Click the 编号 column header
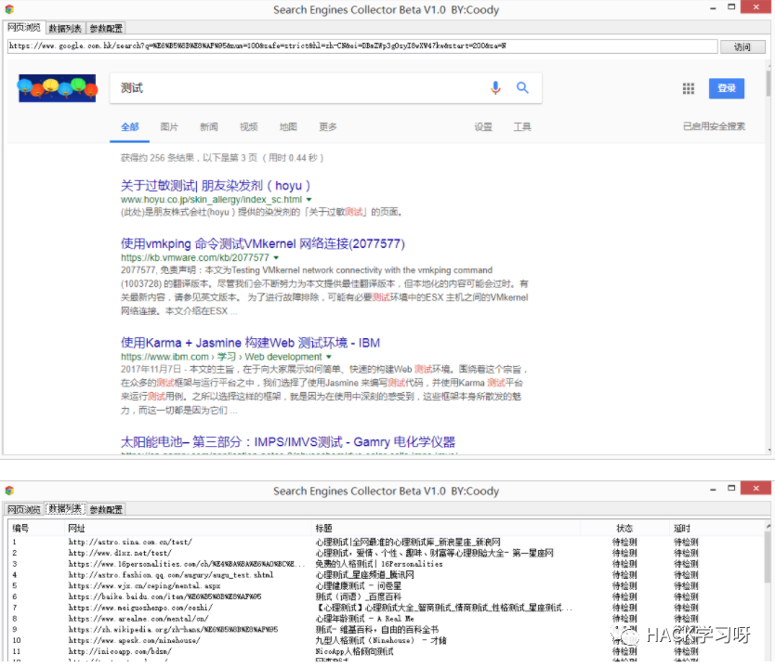The height and width of the screenshot is (668, 775). click(x=20, y=529)
